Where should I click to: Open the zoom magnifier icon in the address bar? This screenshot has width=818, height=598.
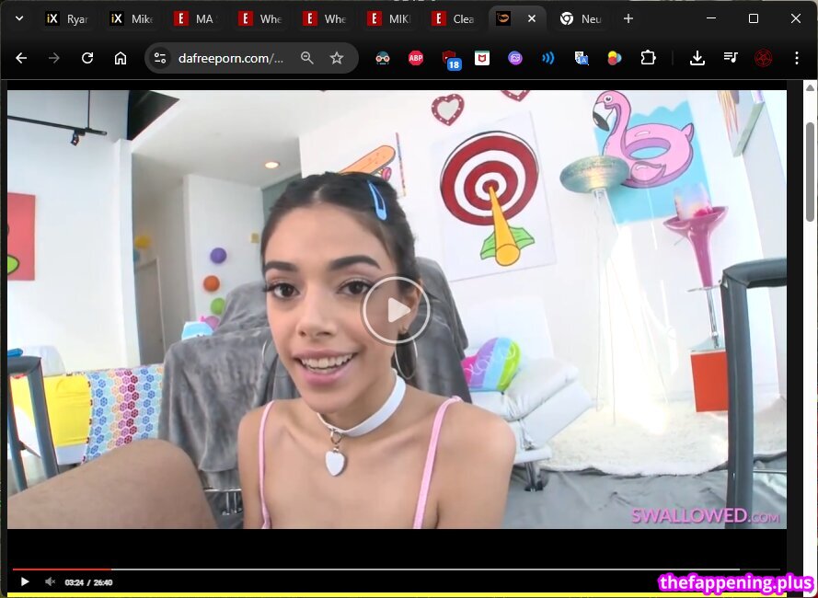tap(307, 58)
